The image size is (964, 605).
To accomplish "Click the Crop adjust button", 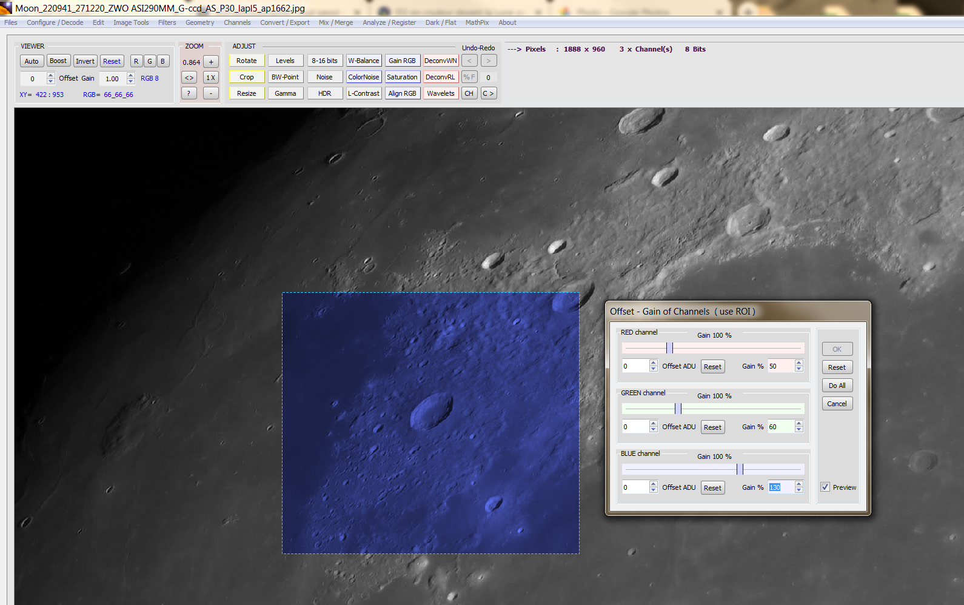I will tap(247, 77).
